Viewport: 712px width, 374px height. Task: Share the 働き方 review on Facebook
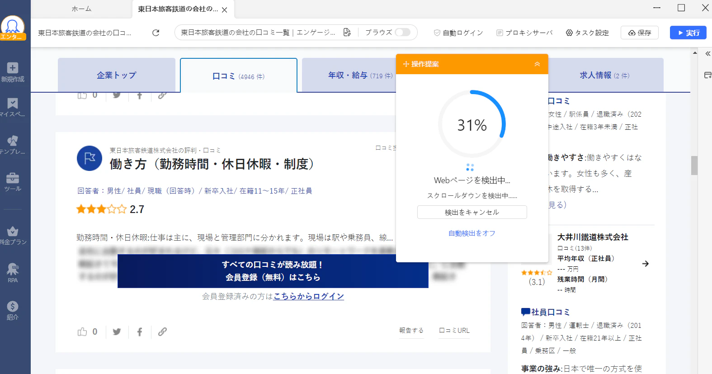pyautogui.click(x=140, y=331)
